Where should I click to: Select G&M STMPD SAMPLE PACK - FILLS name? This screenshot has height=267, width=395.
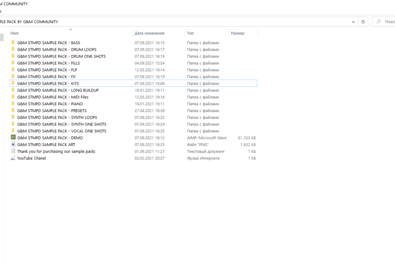48,63
